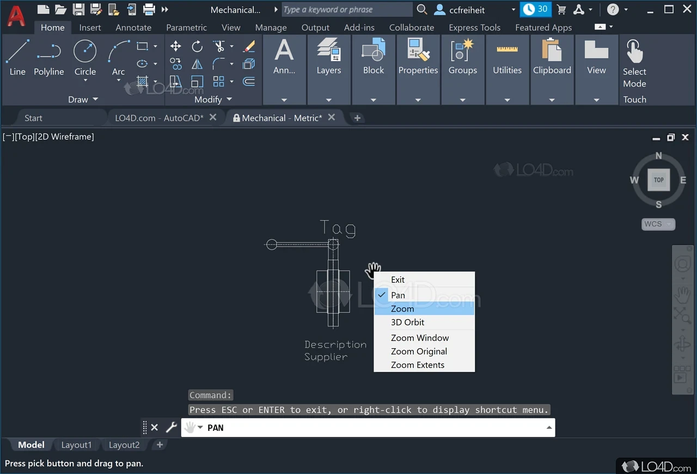Select the Mirror tool
The height and width of the screenshot is (474, 697).
tap(197, 64)
